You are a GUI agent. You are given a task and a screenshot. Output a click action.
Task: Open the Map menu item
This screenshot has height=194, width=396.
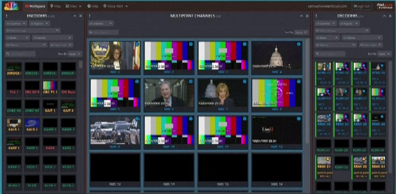pos(56,6)
